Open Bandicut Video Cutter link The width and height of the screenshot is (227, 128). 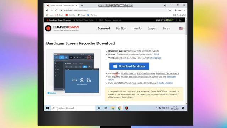pyautogui.click(x=84, y=20)
